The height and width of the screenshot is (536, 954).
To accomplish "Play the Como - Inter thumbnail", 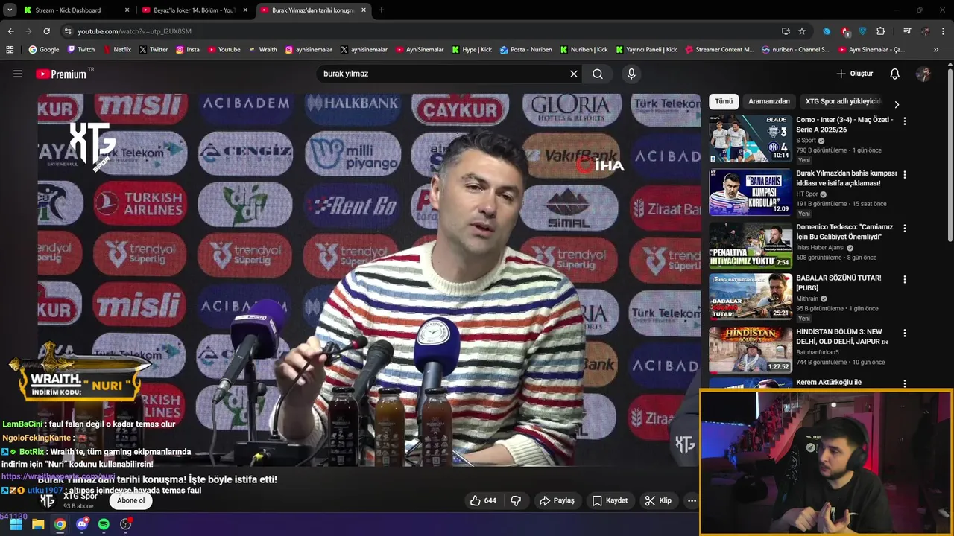I will [750, 138].
